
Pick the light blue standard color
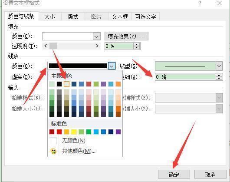pyautogui.click(x=96, y=132)
